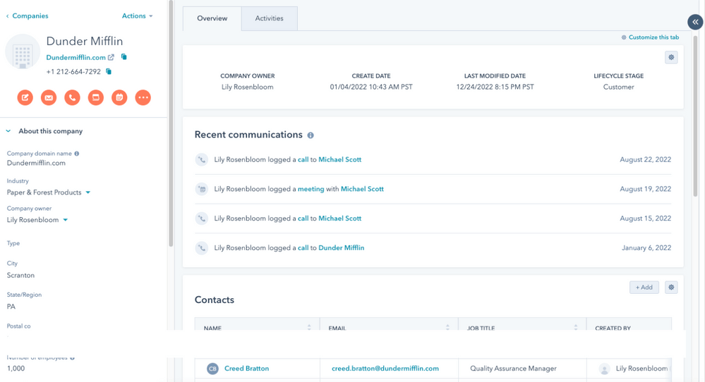
Task: Edit the City field showing Scranton
Action: pos(20,275)
